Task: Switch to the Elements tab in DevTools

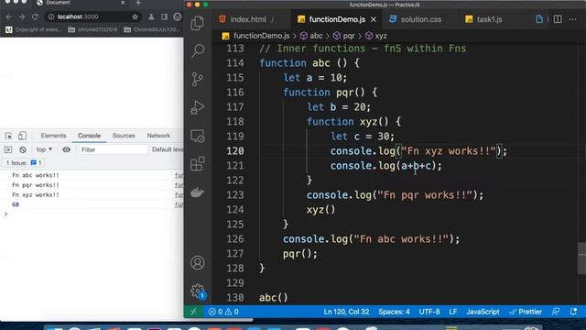Action: (x=53, y=136)
